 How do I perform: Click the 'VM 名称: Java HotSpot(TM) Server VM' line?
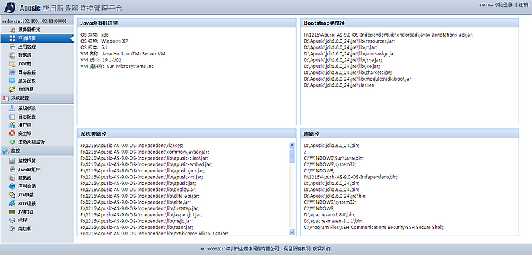point(123,54)
